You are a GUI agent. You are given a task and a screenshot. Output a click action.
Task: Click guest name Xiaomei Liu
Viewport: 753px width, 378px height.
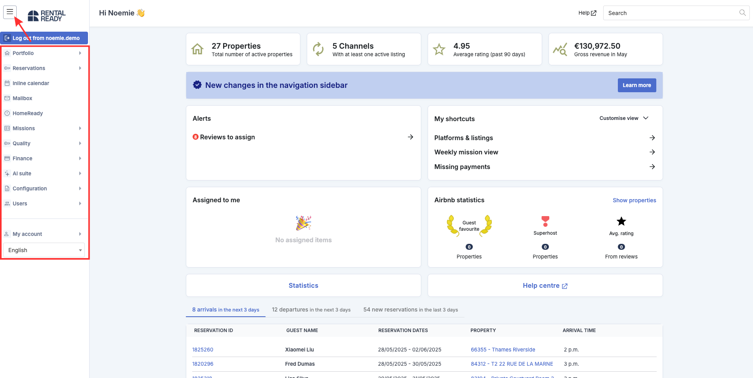coord(300,350)
